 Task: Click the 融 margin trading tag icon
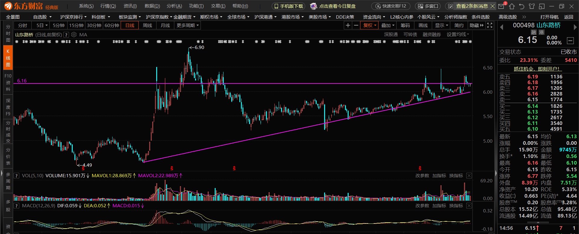[x=534, y=32]
